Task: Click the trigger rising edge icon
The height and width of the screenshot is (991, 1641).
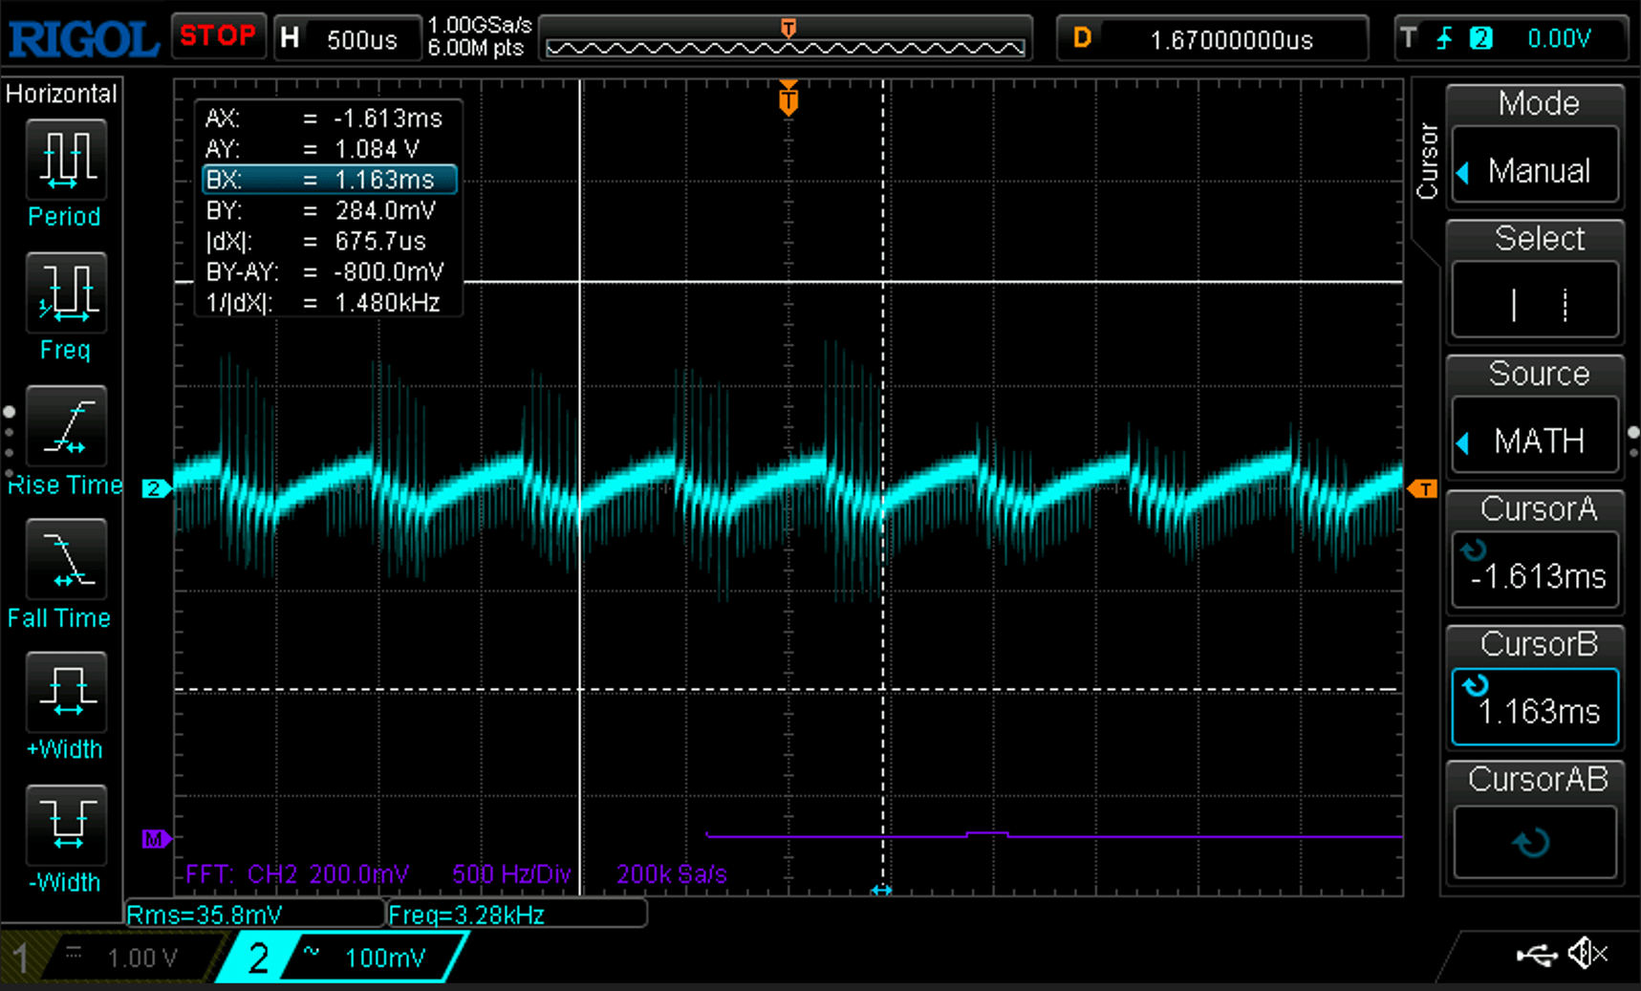Action: 1444,38
